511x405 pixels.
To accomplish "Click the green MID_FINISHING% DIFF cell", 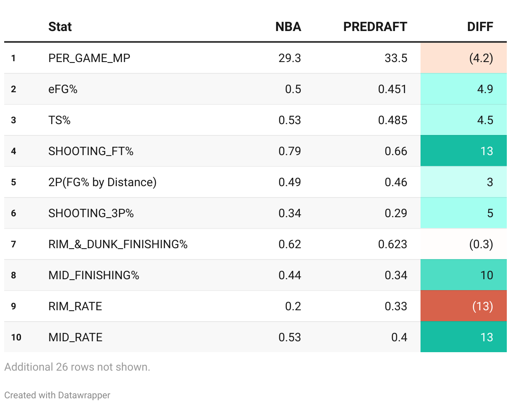I will 464,275.
